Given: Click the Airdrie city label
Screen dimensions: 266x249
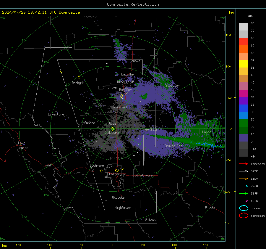Looking at the screenshot, I should pyautogui.click(x=116, y=158).
